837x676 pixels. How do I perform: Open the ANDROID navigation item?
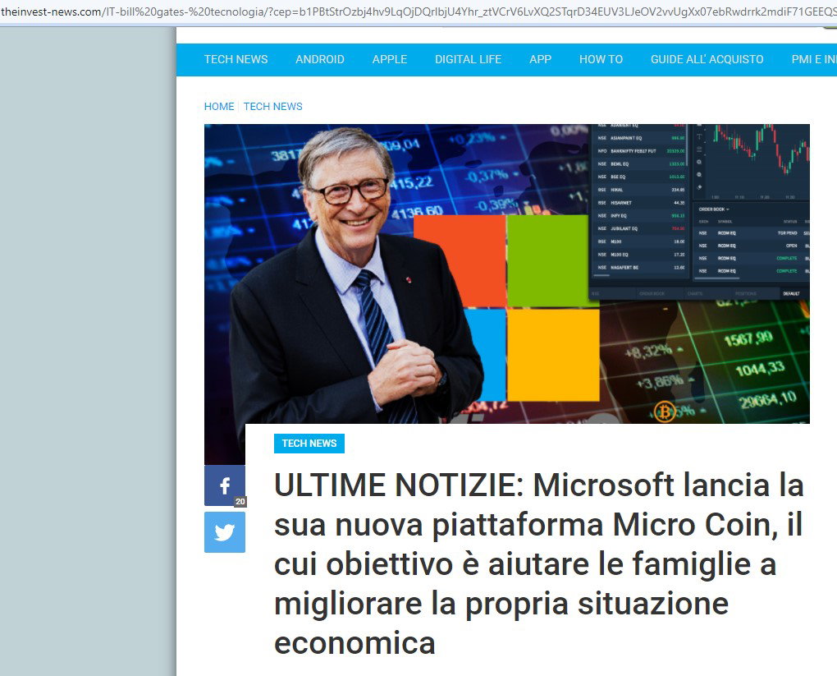320,59
